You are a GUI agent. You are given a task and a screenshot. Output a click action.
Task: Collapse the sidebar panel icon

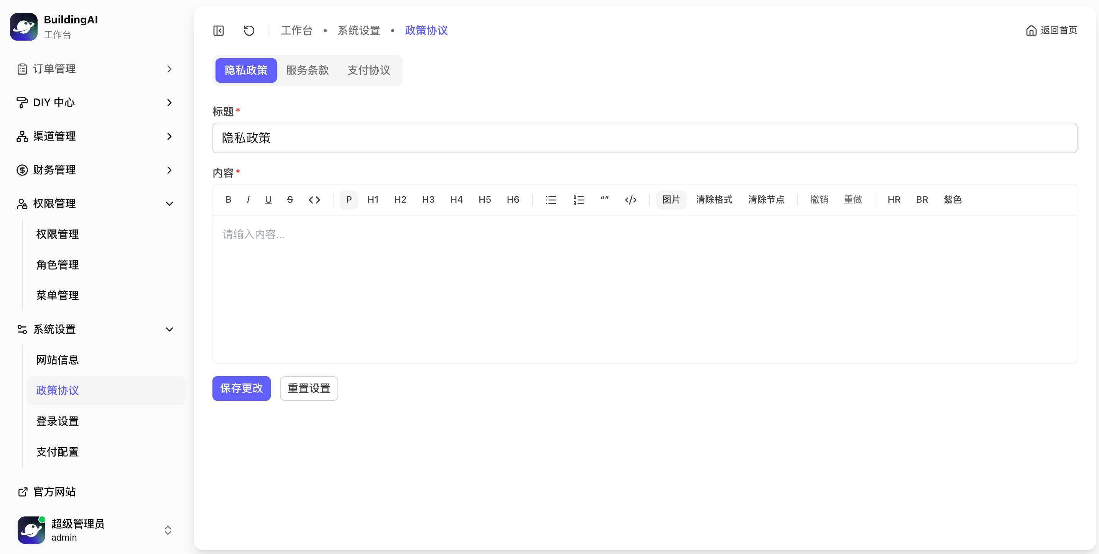point(219,31)
